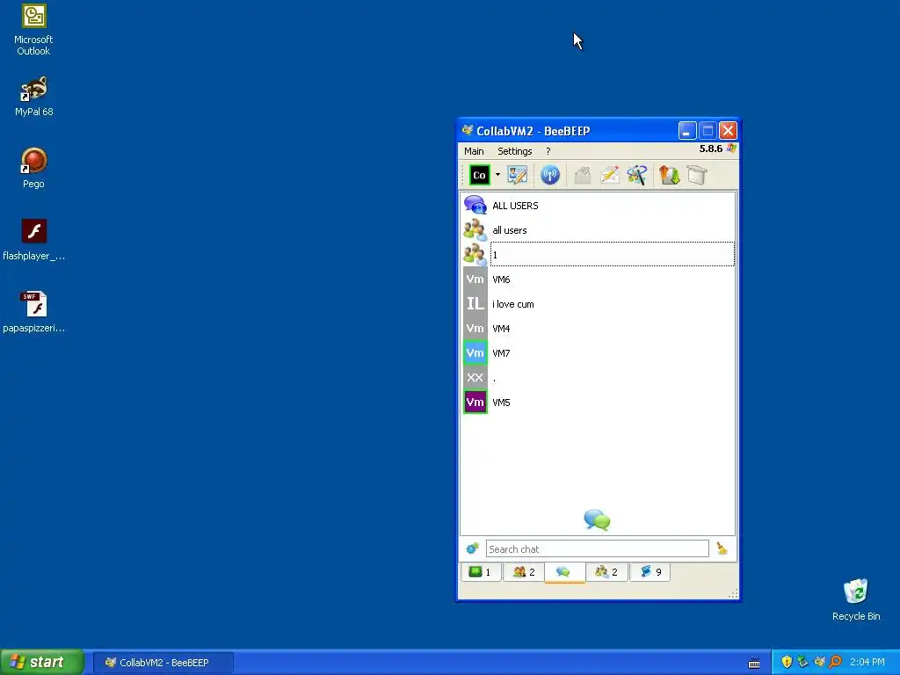Click the keyboard icon on the taskbar
900x675 pixels.
754,663
